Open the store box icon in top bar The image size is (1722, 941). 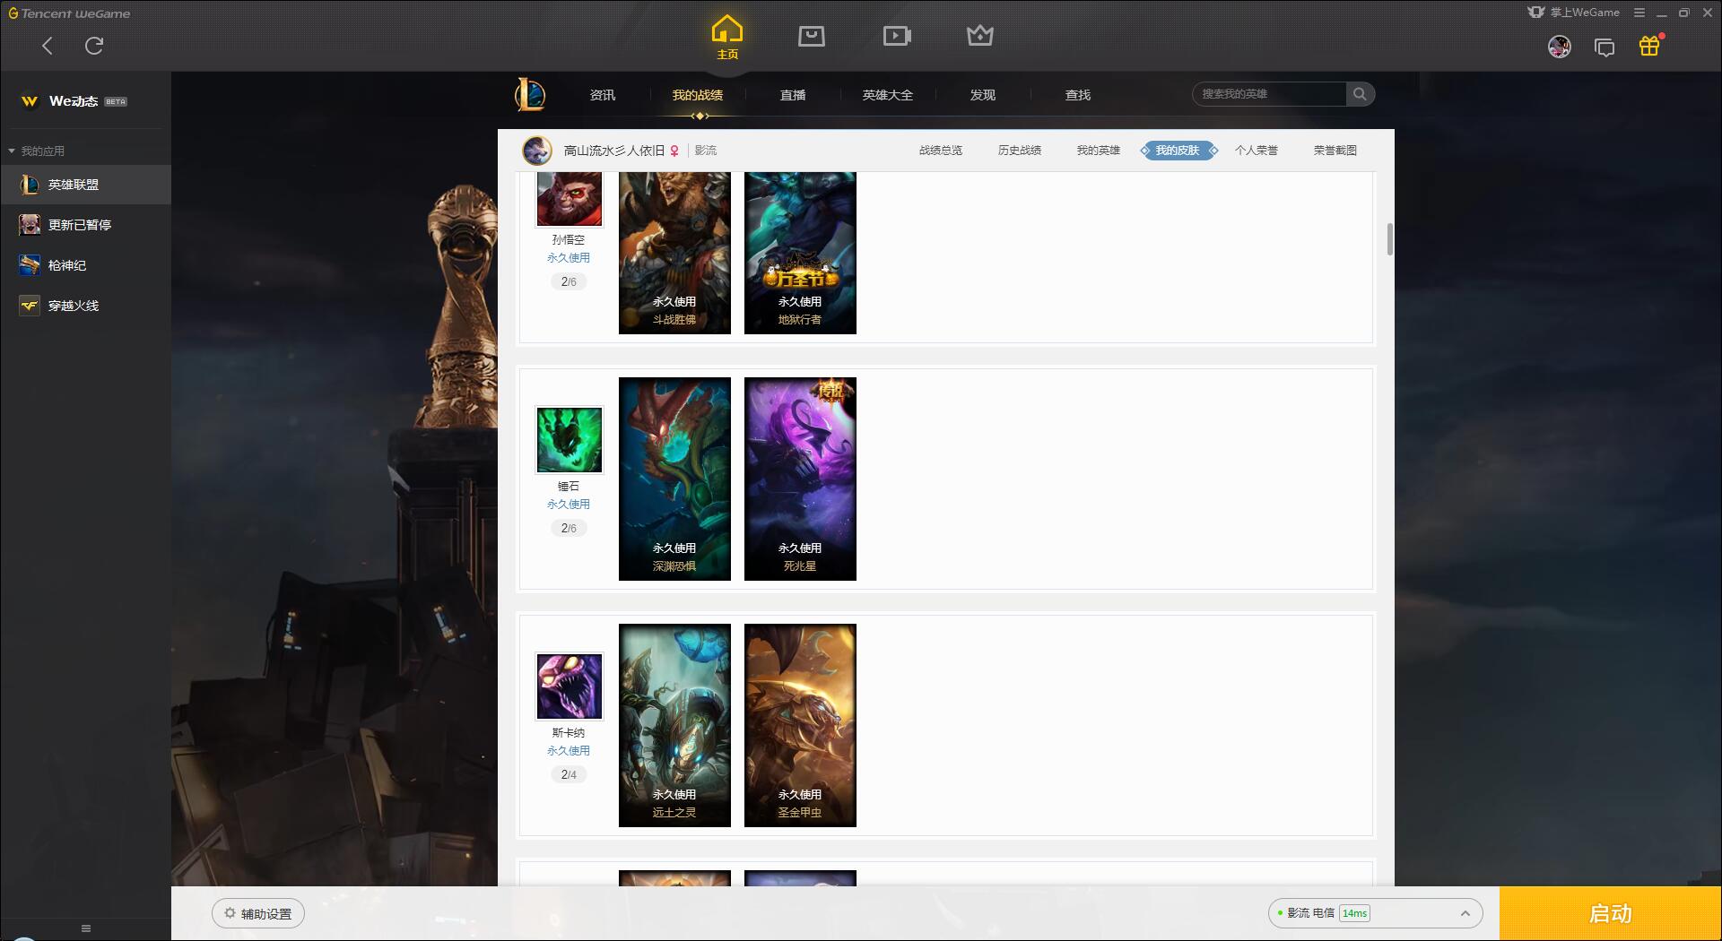[812, 36]
